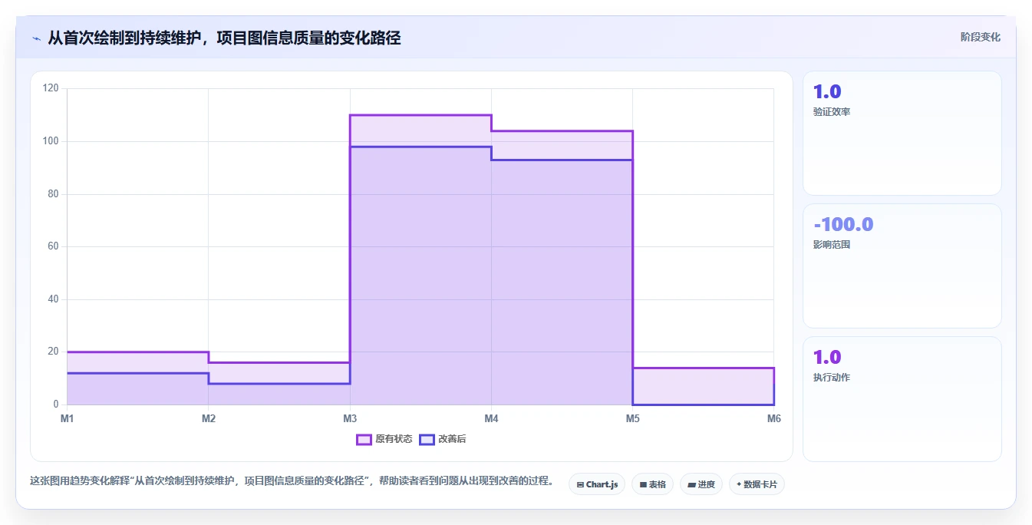The width and height of the screenshot is (1032, 525).
Task: Click the chart title heading text
Action: pos(224,38)
